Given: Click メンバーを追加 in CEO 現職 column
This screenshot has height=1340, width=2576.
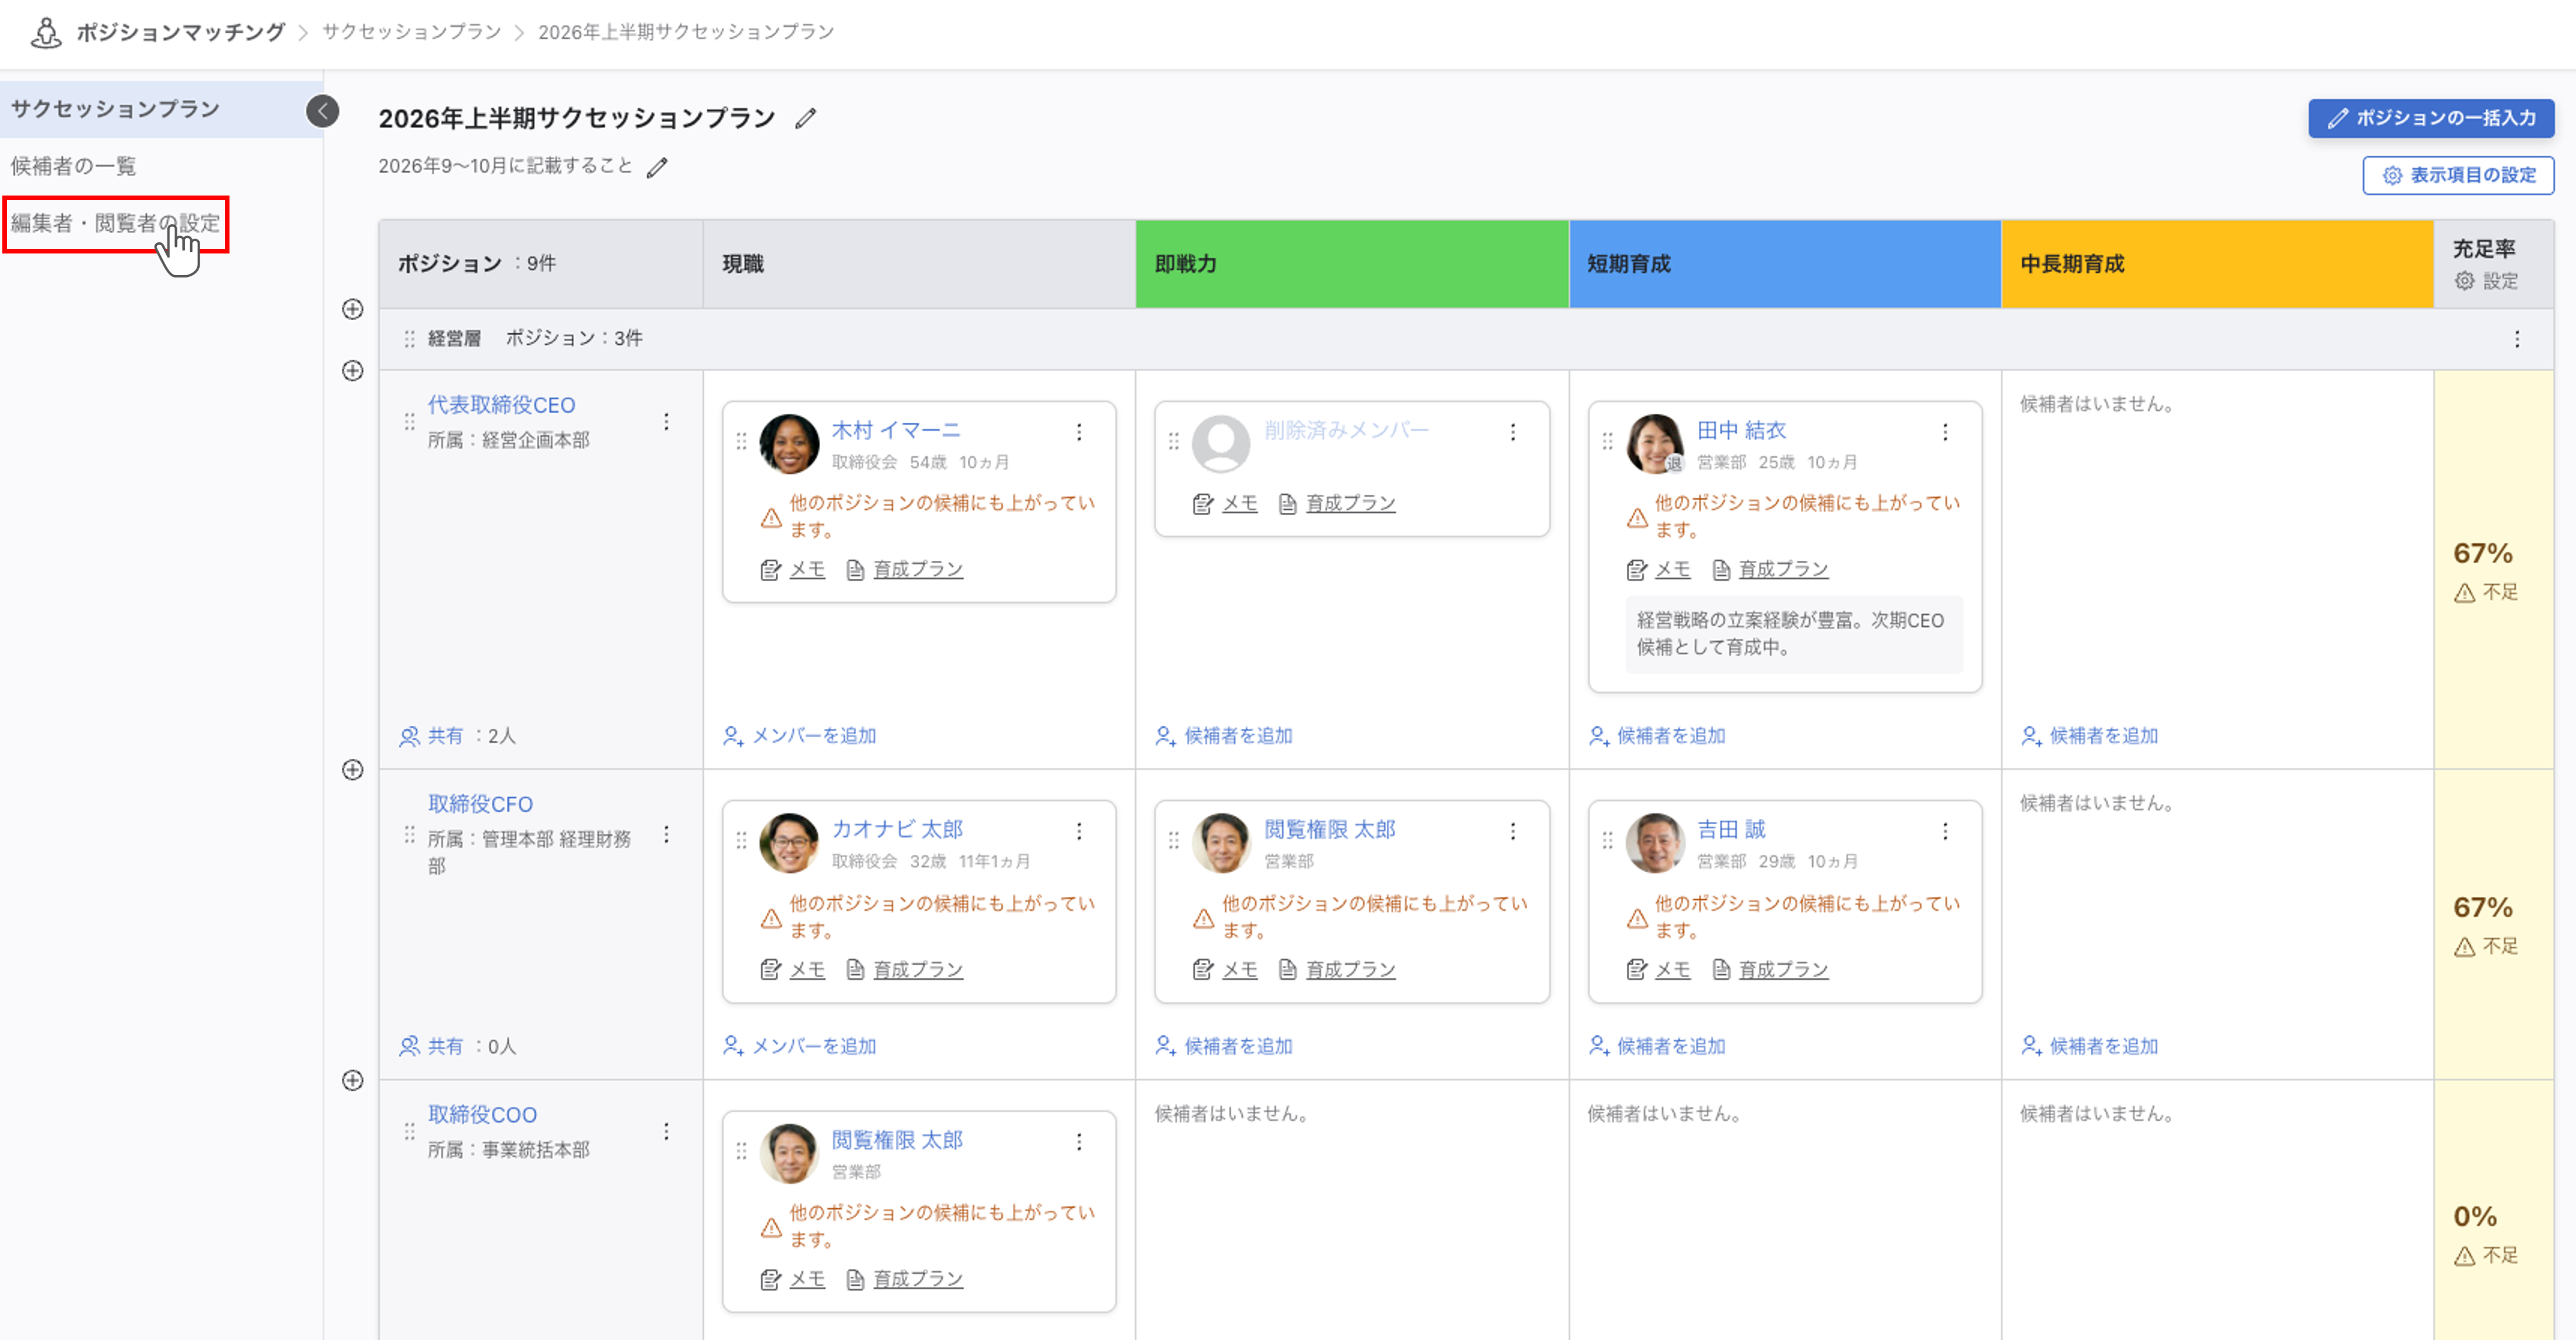Looking at the screenshot, I should (799, 736).
